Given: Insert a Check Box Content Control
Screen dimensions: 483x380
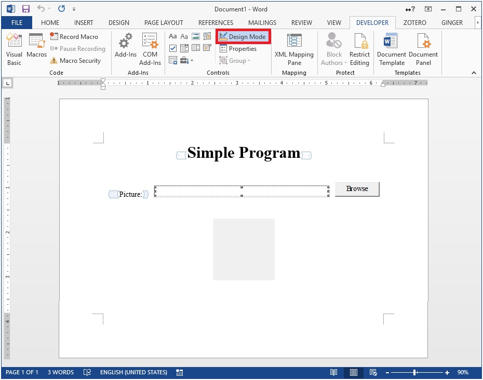Looking at the screenshot, I should [x=173, y=48].
